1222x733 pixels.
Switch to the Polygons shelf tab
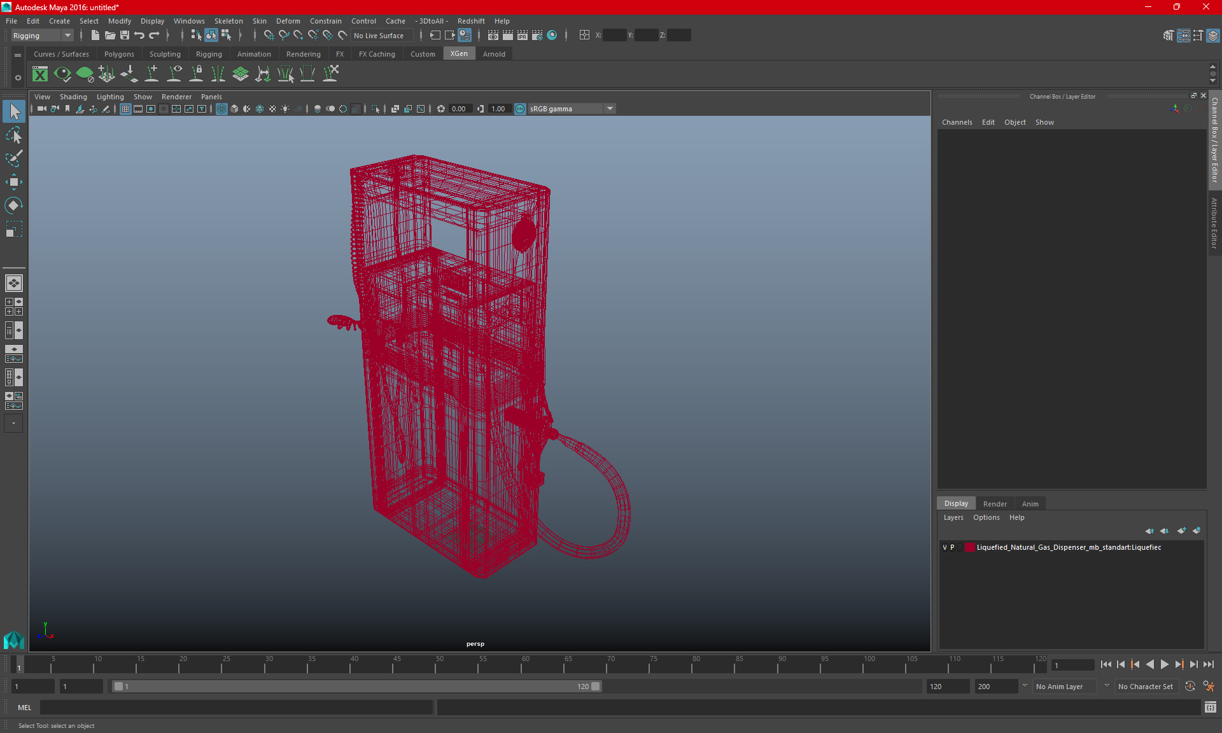119,54
